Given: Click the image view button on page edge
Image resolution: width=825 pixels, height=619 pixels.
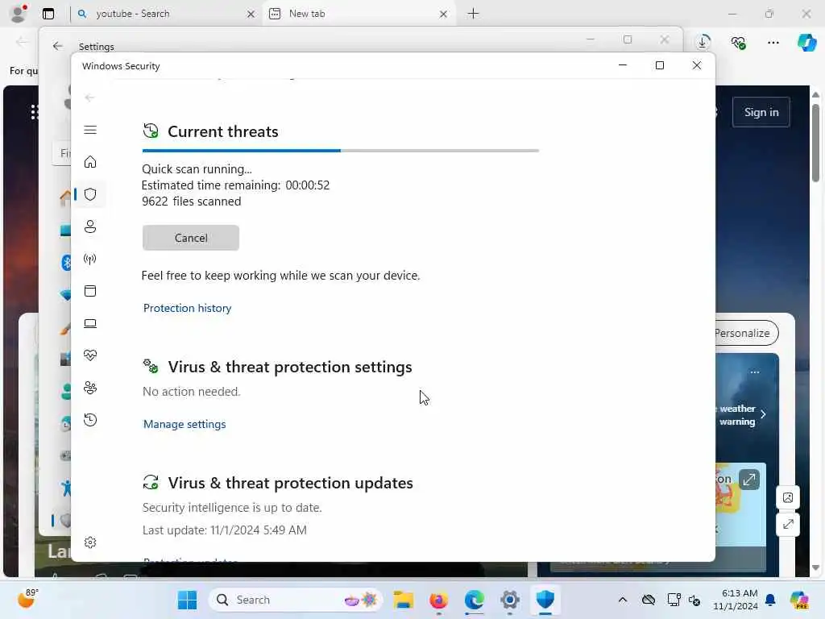Looking at the screenshot, I should (788, 497).
